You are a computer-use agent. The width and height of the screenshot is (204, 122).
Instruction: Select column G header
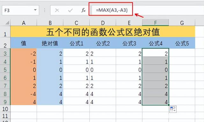[x=182, y=23]
